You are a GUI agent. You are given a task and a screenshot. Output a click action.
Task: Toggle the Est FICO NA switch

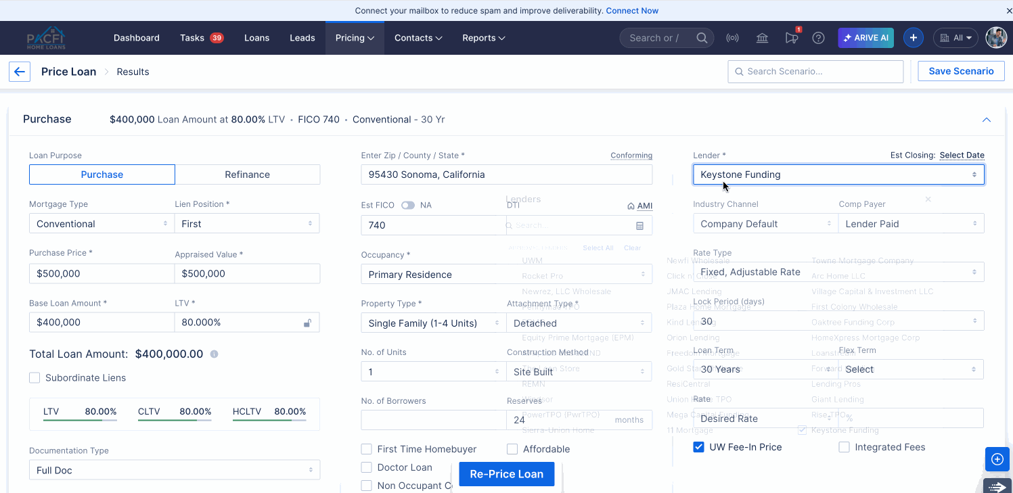click(407, 205)
